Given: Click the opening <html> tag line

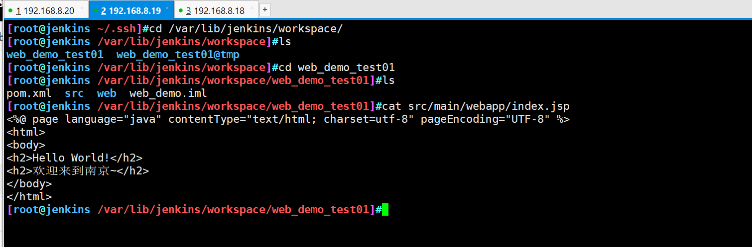Looking at the screenshot, I should 26,132.
